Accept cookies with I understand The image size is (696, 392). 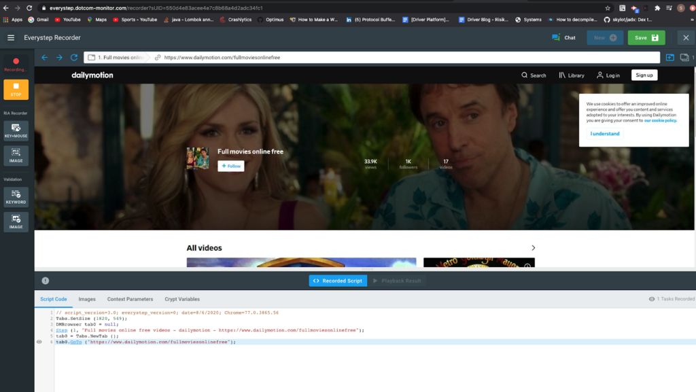(604, 133)
